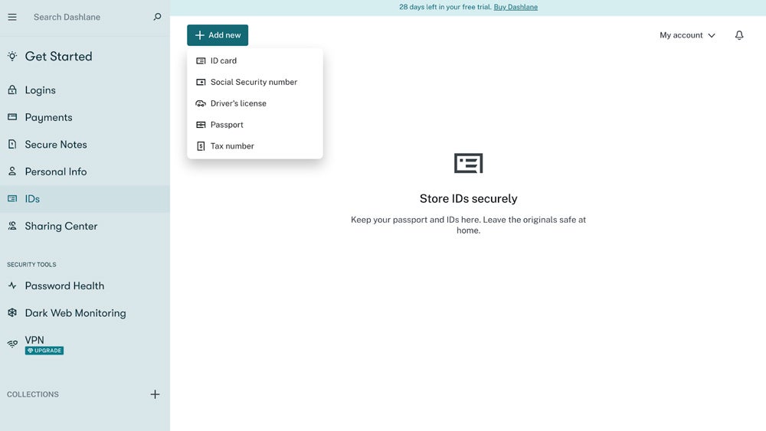Screen dimensions: 766x431
Task: Choose Tax number menu item
Action: coord(232,146)
